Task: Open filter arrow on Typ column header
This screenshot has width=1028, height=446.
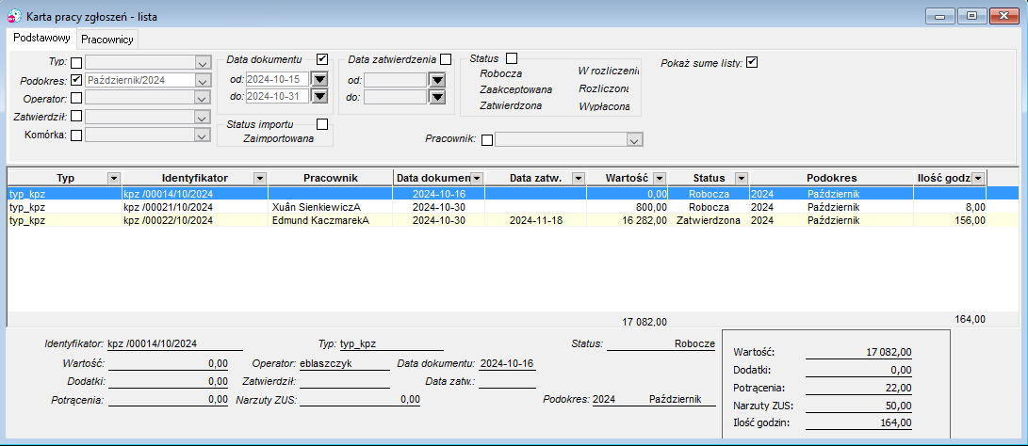Action: click(x=113, y=178)
